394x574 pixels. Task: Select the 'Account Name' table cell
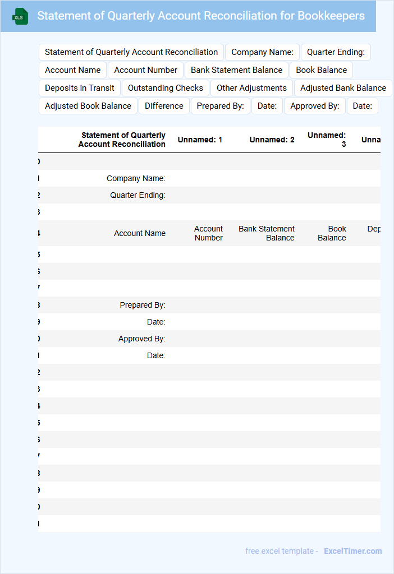click(140, 233)
